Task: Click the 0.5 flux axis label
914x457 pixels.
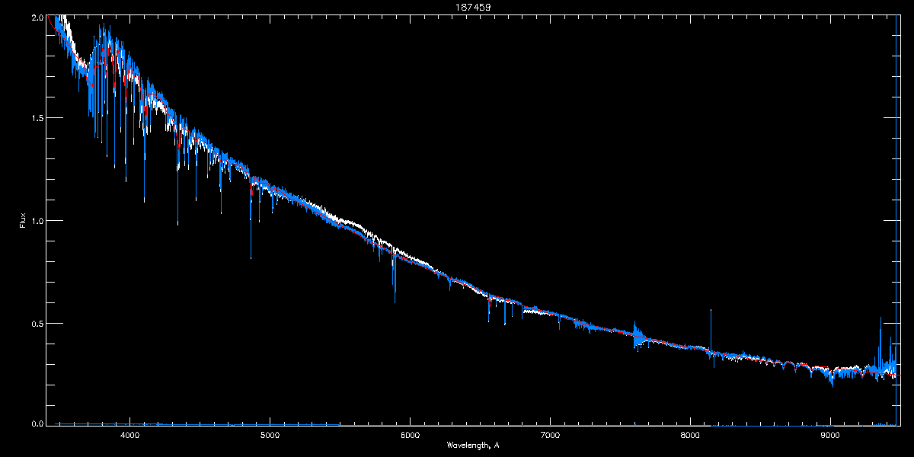Action: click(38, 323)
